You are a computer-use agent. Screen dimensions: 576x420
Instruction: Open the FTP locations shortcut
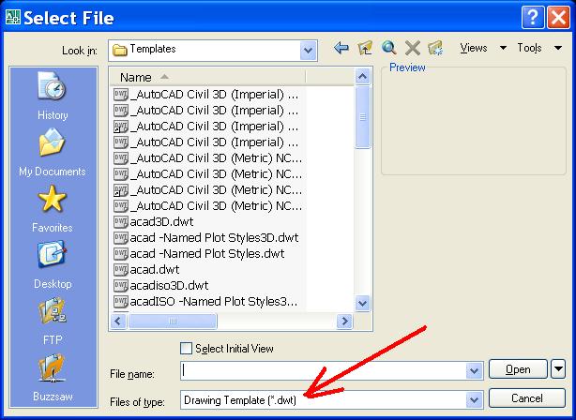click(x=53, y=322)
